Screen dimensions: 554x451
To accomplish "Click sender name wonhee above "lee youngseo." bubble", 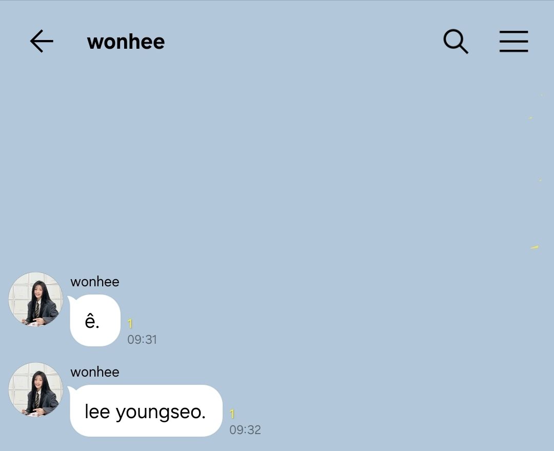I will coord(95,372).
